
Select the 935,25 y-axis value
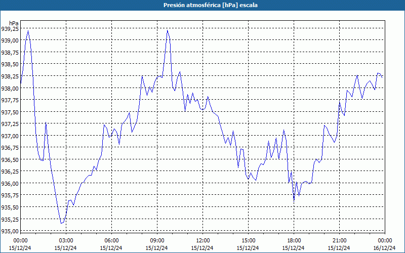tap(10, 220)
